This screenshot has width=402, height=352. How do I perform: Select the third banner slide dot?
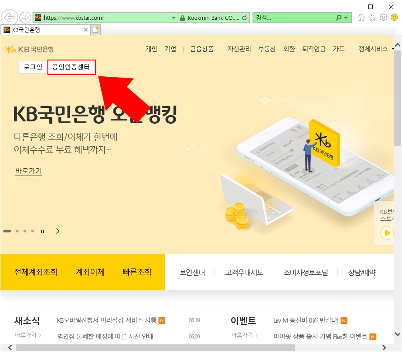click(x=25, y=231)
